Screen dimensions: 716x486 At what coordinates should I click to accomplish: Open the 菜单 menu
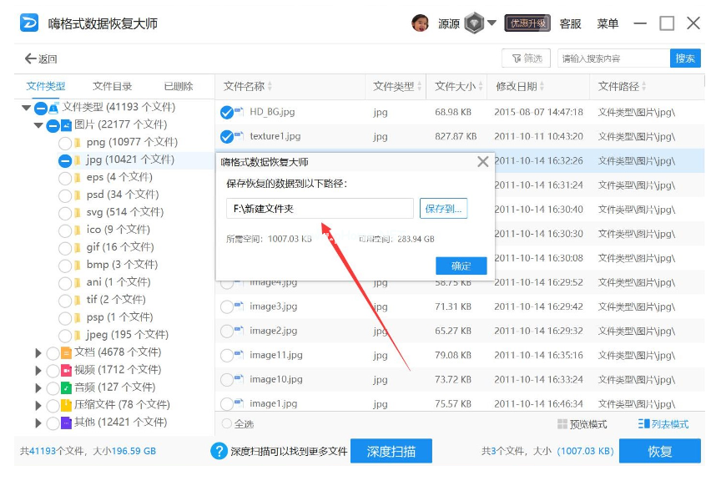[x=608, y=23]
